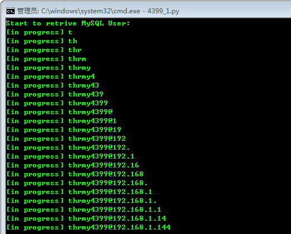Click the cmd.exe icon in title bar
The width and height of the screenshot is (291, 234).
pyautogui.click(x=11, y=11)
